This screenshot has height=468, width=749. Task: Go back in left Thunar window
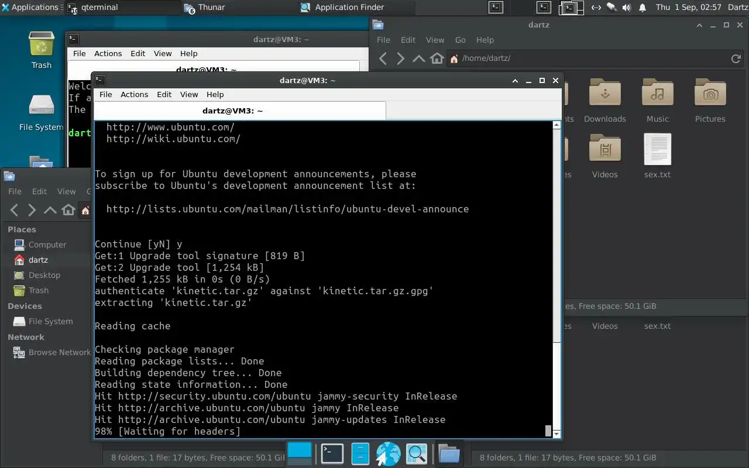coord(14,210)
